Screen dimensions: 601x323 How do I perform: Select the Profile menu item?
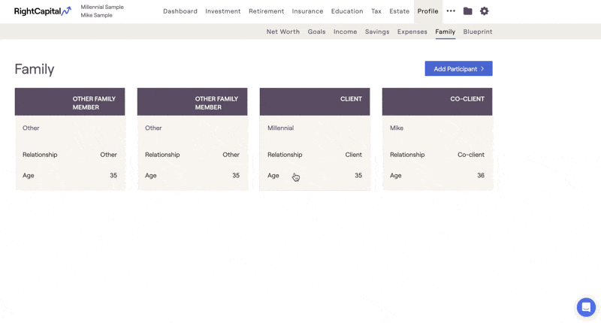[x=427, y=11]
